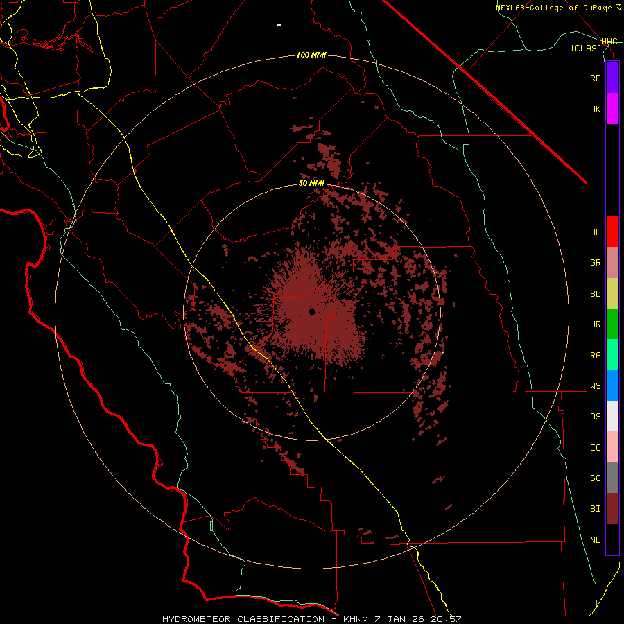Viewport: 624px width, 624px height.
Task: Click the WS legend label
Action: (595, 386)
